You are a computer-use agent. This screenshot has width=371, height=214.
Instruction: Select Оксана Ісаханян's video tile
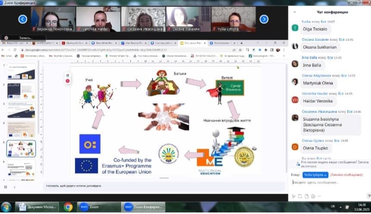[188, 19]
